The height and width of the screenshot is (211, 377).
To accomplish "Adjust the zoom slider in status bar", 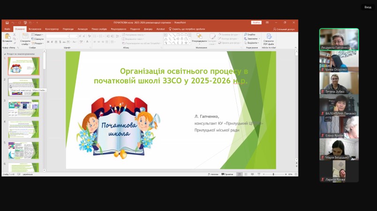I will [x=273, y=174].
